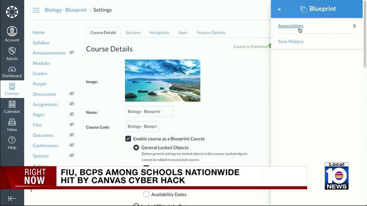Close the Blueprint side panel
The width and height of the screenshot is (367, 206).
coord(279,9)
